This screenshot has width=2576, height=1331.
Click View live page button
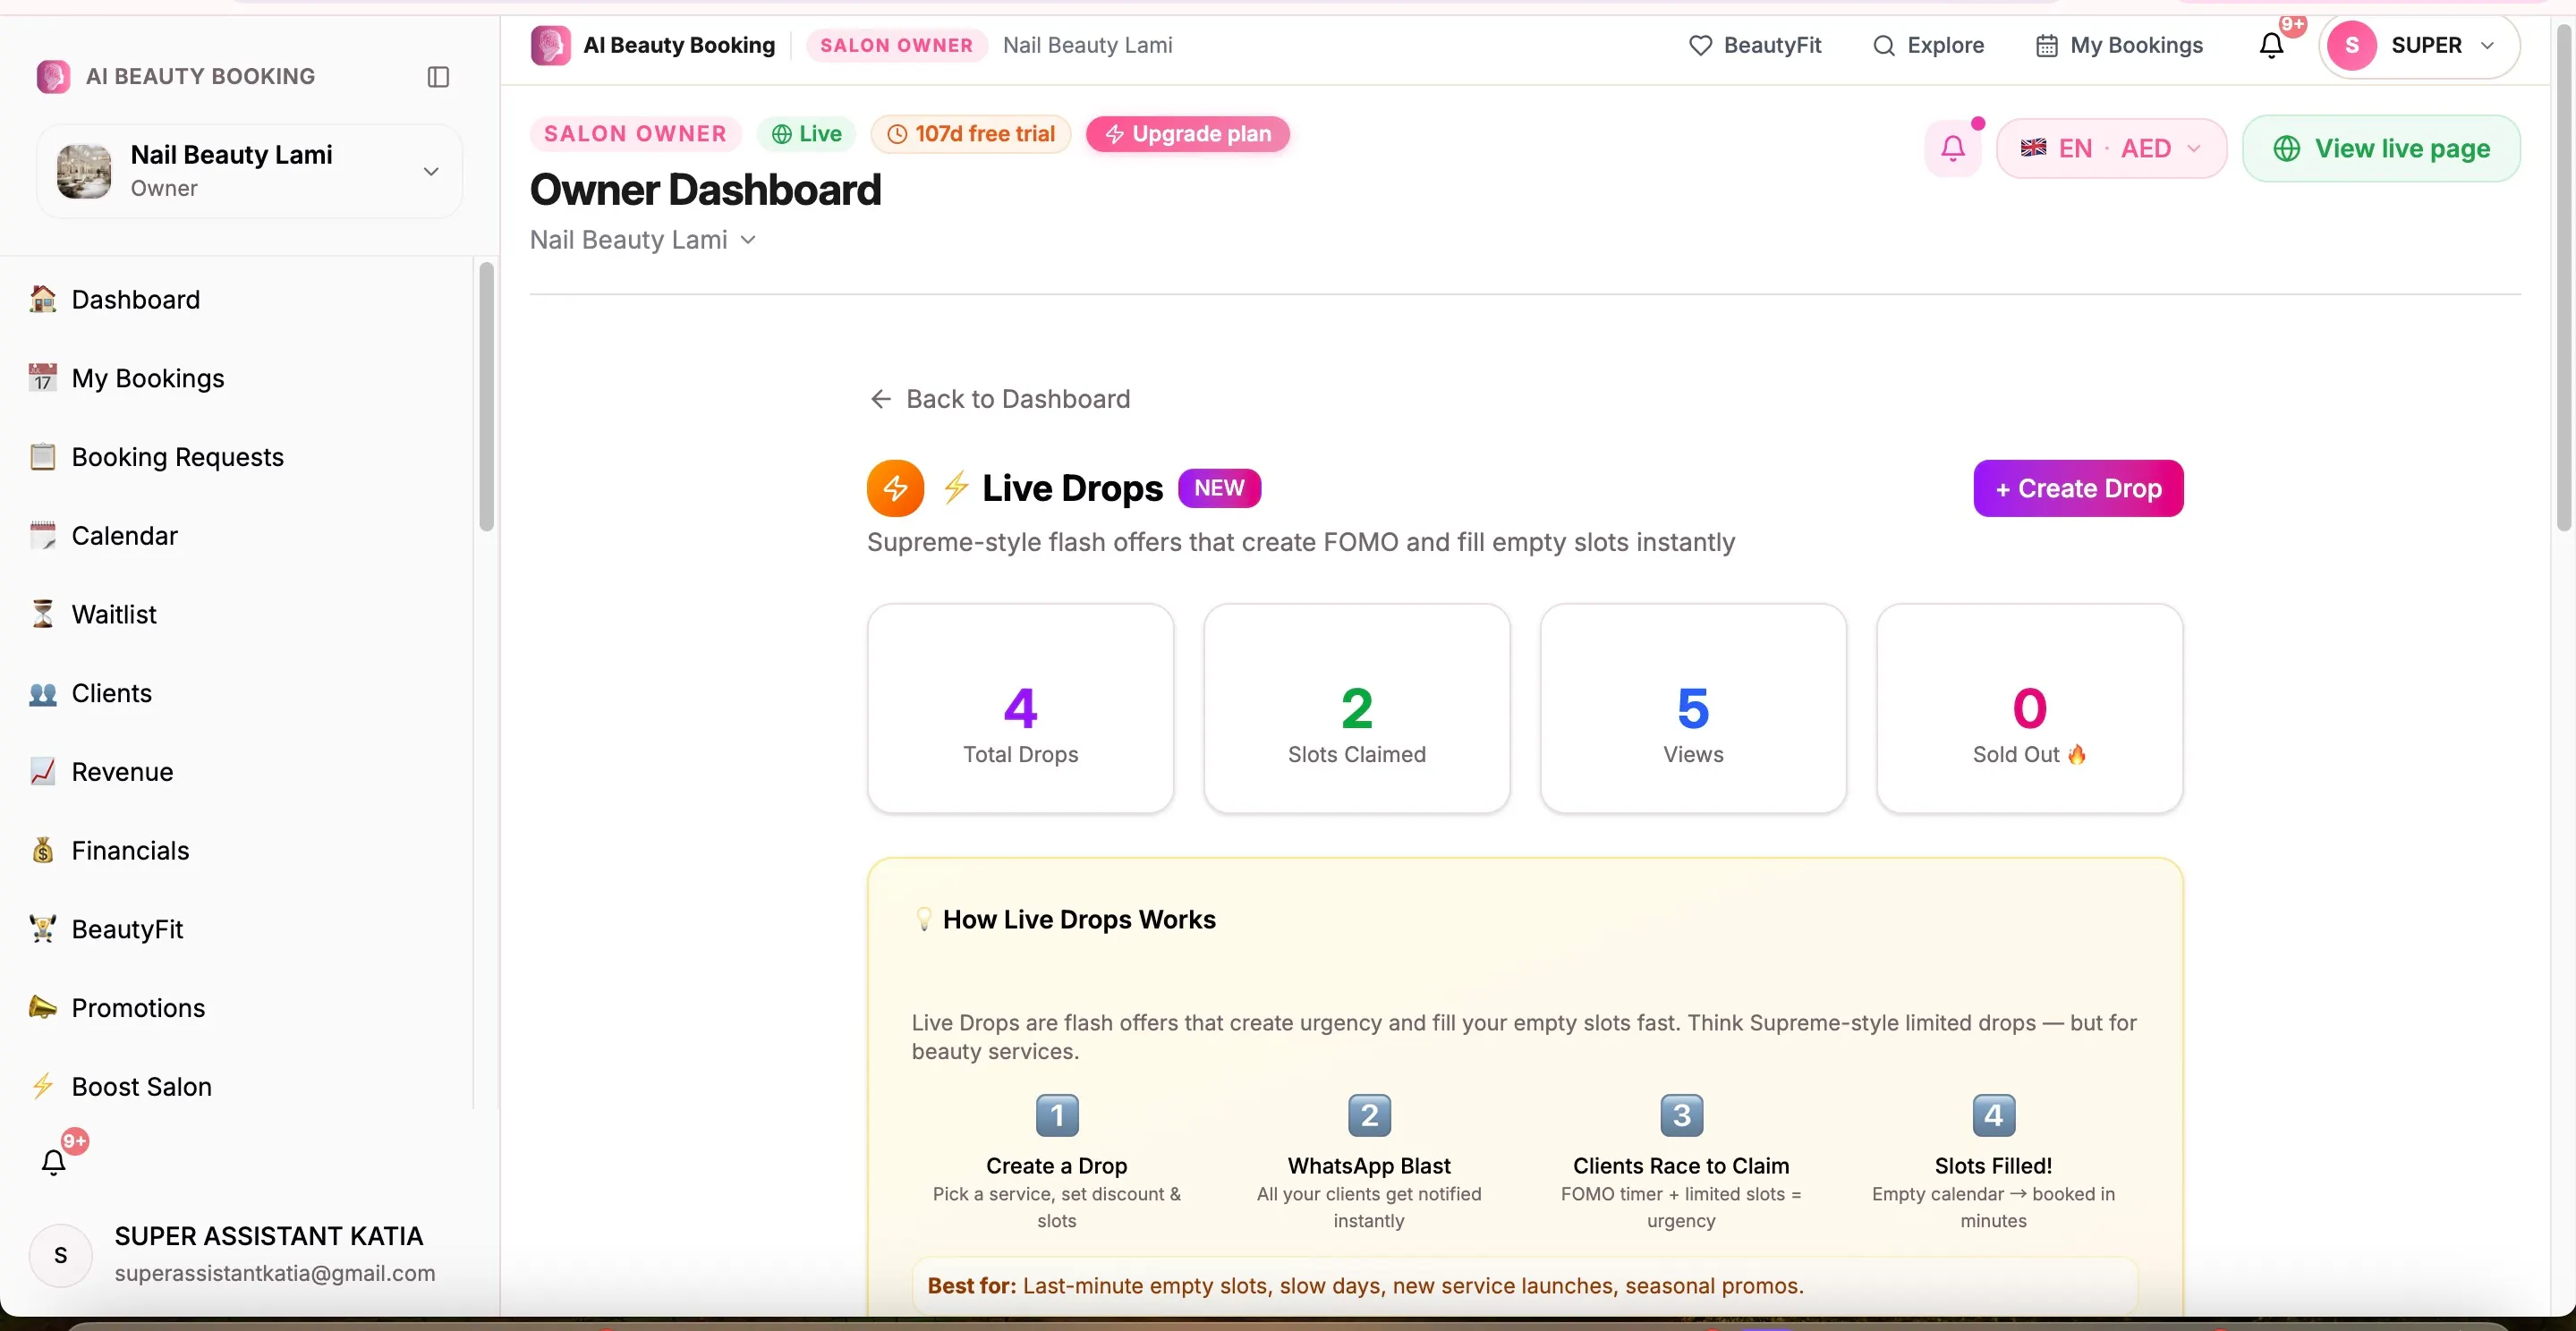click(2381, 149)
